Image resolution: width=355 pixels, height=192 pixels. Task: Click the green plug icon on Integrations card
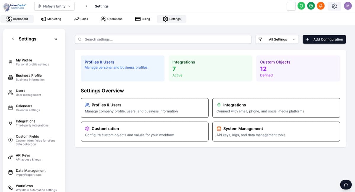coord(219,105)
